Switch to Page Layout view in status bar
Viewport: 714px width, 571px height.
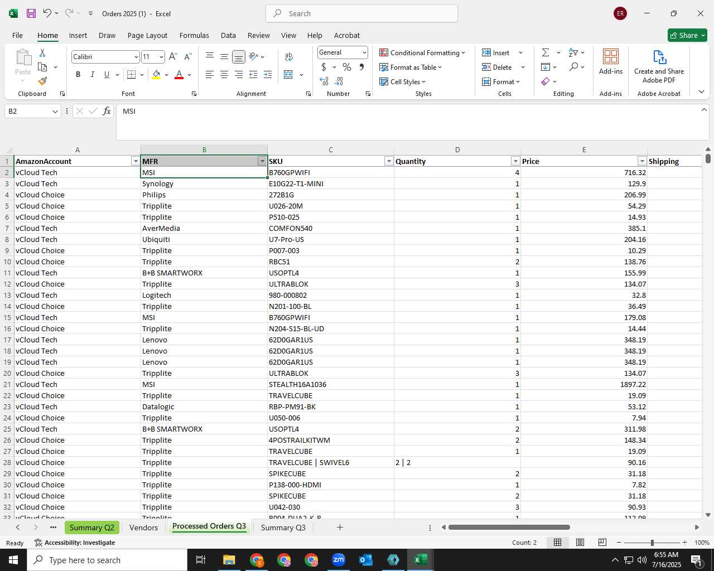point(580,543)
